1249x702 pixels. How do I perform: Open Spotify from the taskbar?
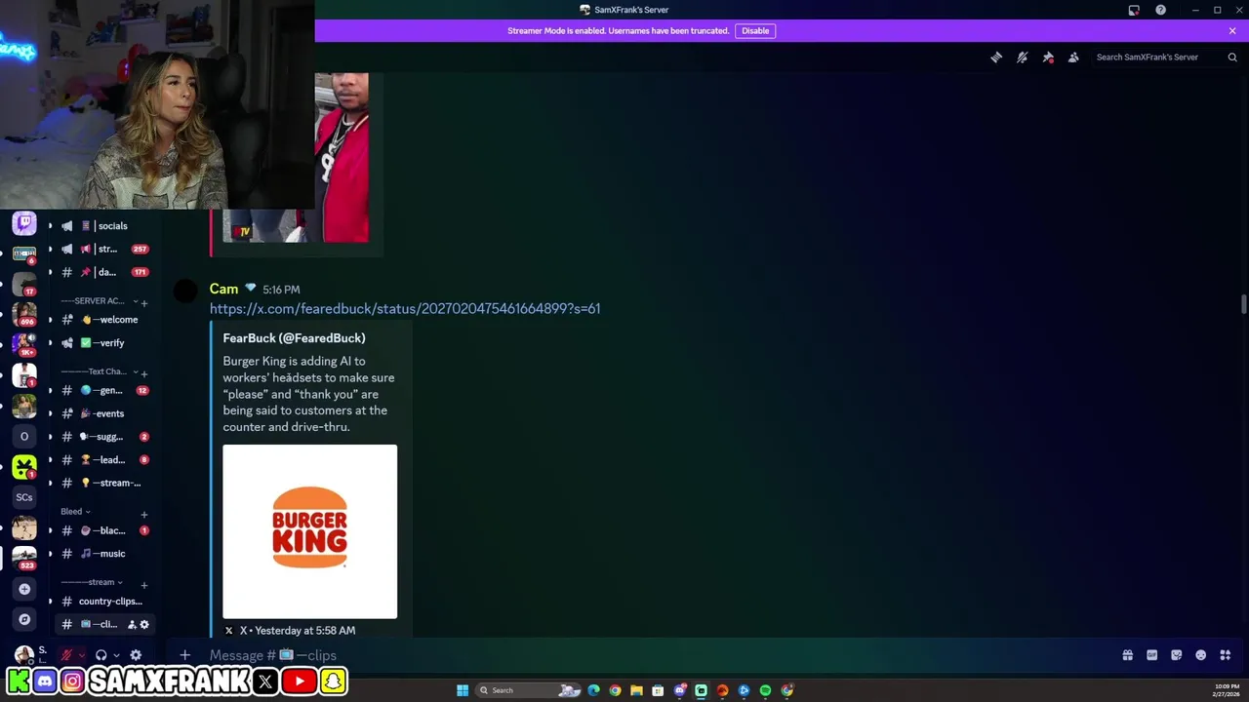(765, 690)
